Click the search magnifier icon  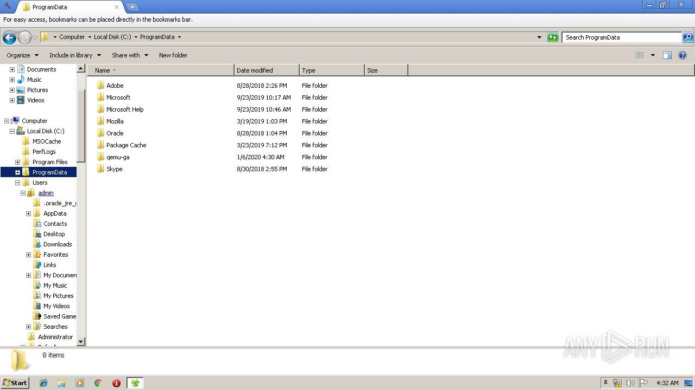(x=688, y=37)
